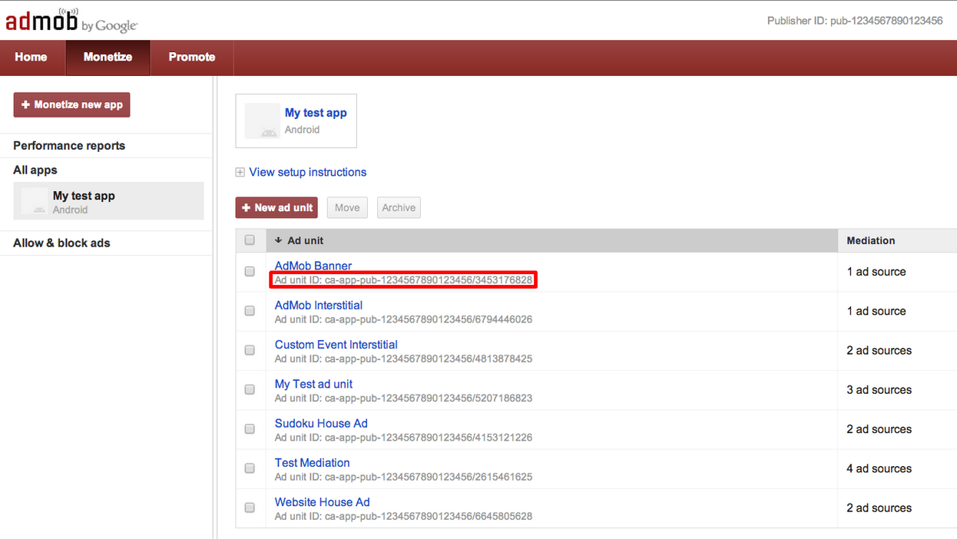Open Performance reports in sidebar
The height and width of the screenshot is (539, 957).
tap(69, 146)
